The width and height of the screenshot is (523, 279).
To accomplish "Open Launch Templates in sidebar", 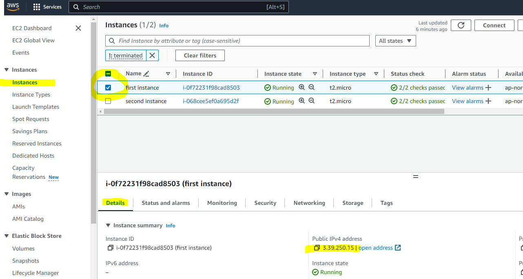I will tap(36, 107).
